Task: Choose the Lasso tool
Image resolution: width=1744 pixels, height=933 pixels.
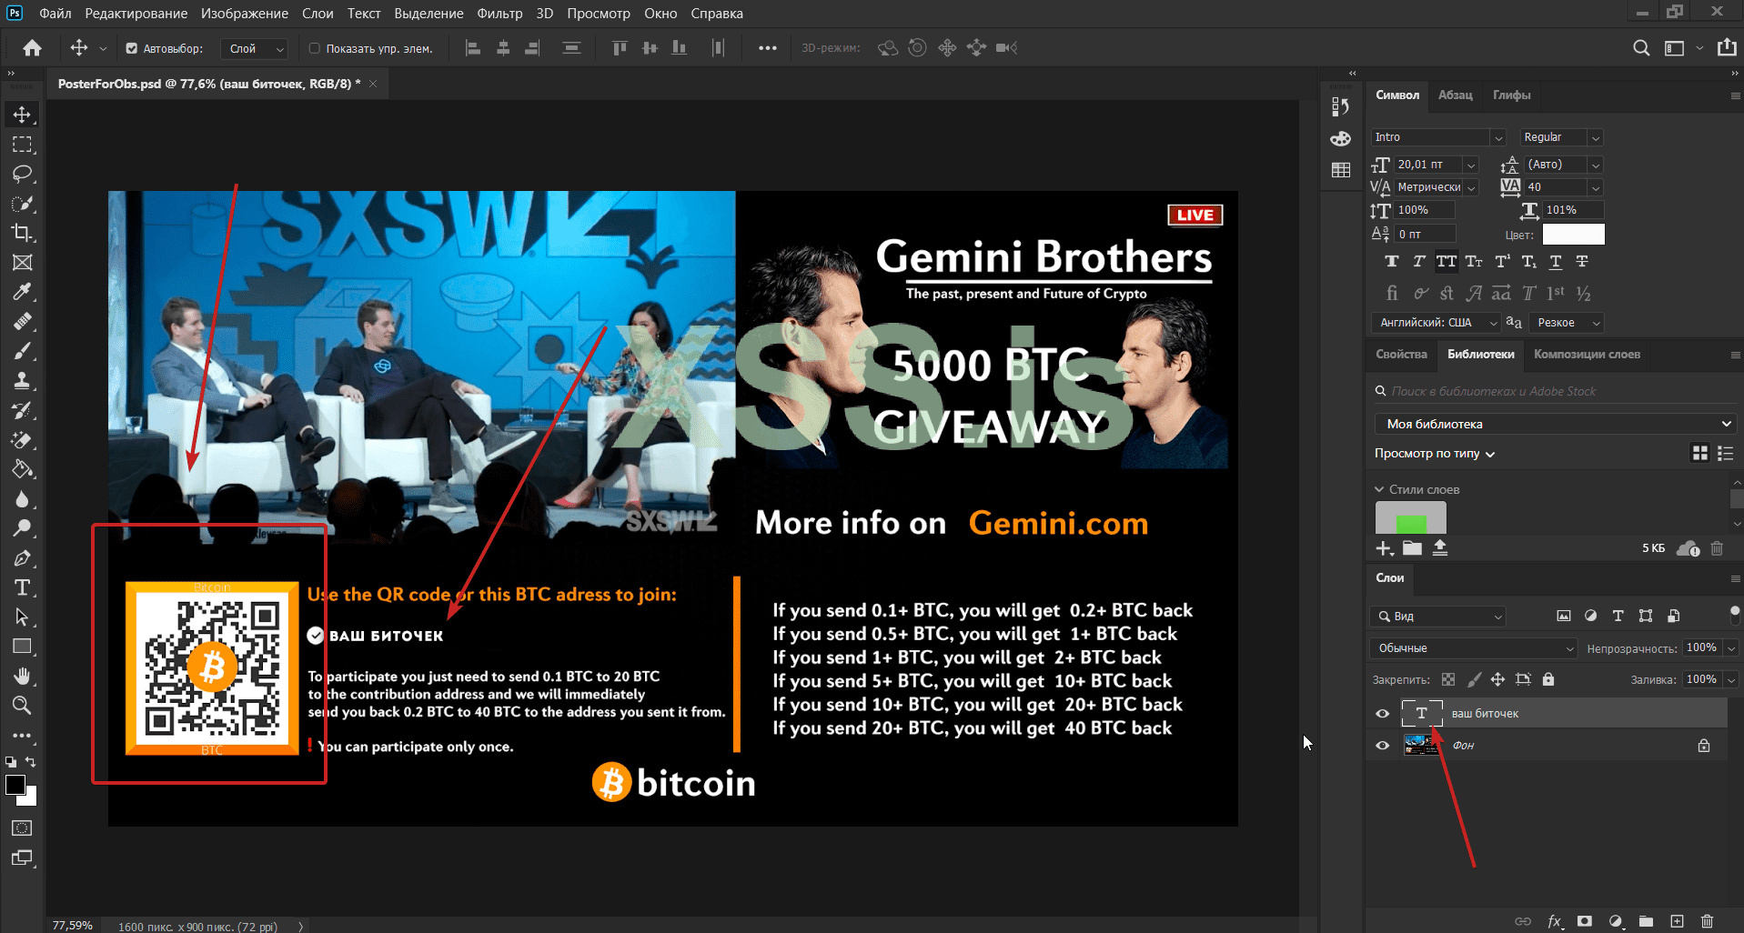Action: 22,174
